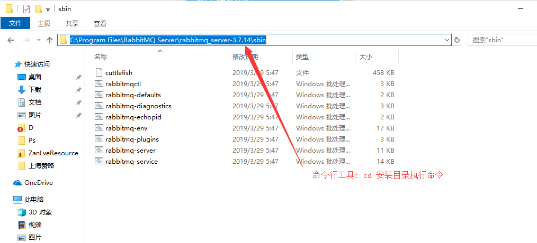The image size is (537, 243).
Task: Open the 文件 ribbon tab
Action: [x=15, y=23]
